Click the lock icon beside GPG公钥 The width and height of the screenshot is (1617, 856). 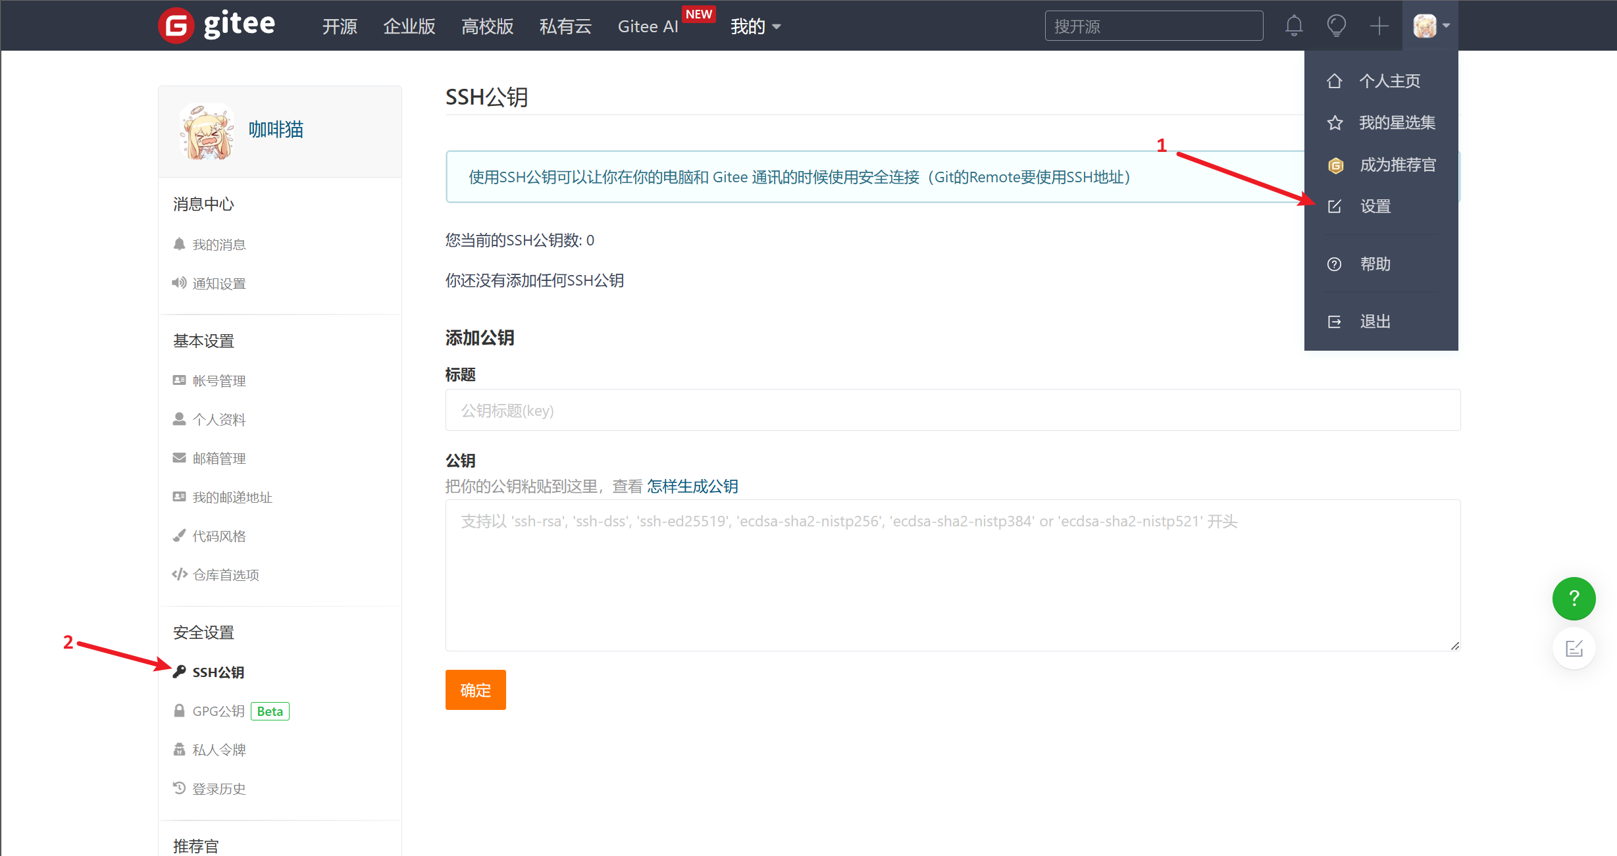[x=179, y=710]
